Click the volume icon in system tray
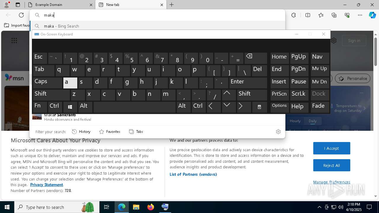 coord(341,207)
